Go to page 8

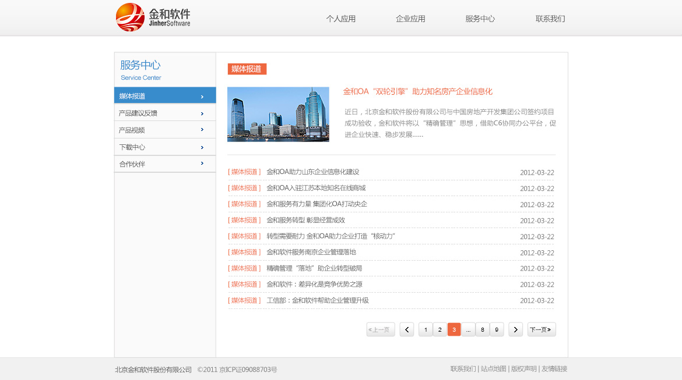tap(483, 329)
